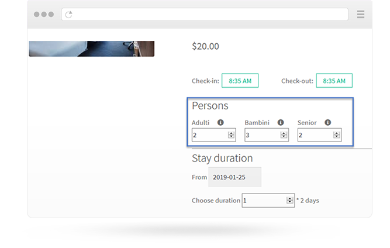The width and height of the screenshot is (390, 248).
Task: Click the Choose duration number field
Action: tap(268, 200)
